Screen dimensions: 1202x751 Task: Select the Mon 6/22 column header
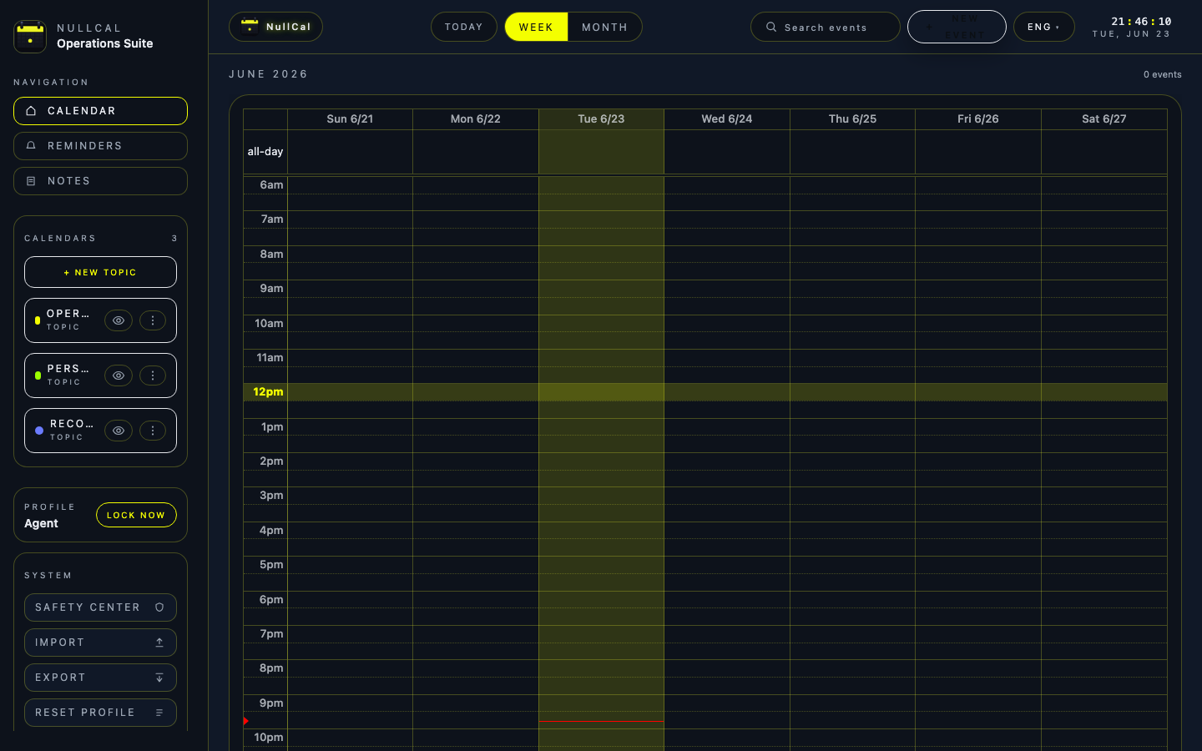476,119
